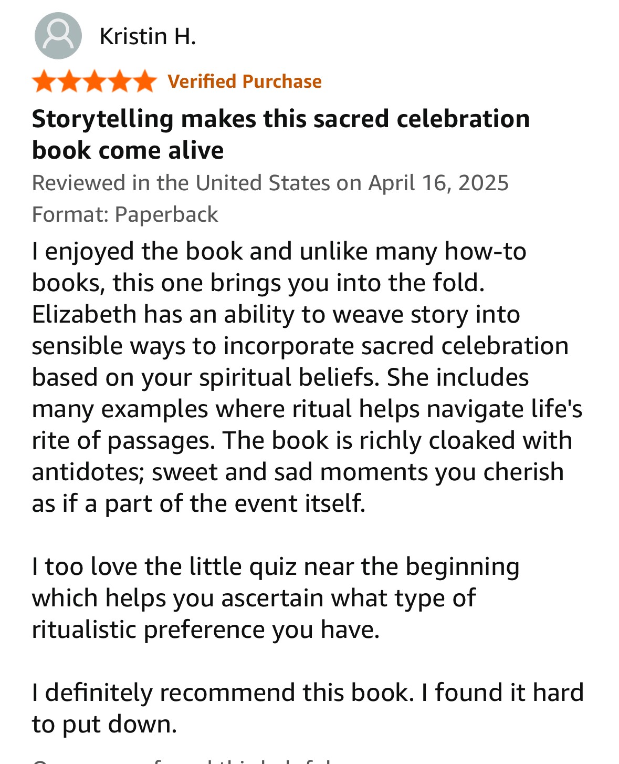Click Kristin H.'s profile avatar icon
The height and width of the screenshot is (764, 619).
58,36
